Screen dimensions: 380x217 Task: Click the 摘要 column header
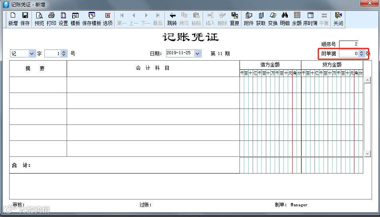coord(38,69)
